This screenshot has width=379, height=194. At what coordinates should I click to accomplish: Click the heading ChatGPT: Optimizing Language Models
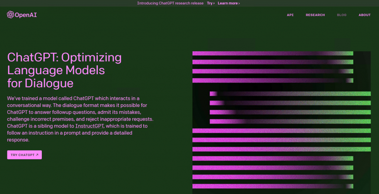pos(64,70)
